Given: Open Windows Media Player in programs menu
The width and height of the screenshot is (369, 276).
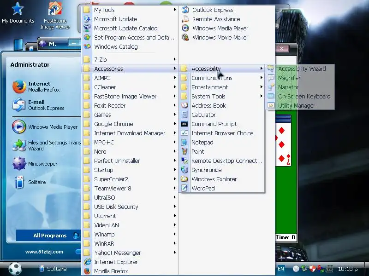Looking at the screenshot, I should coord(227,28).
